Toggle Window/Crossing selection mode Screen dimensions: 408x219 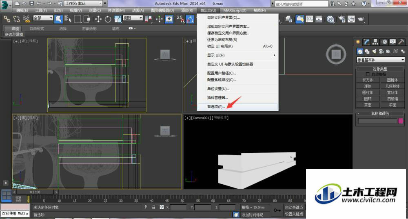pos(87,19)
